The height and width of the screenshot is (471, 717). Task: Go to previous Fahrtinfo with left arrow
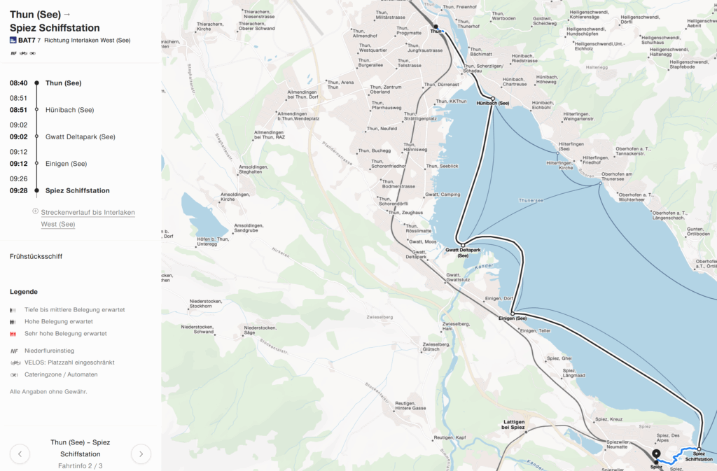tap(20, 454)
